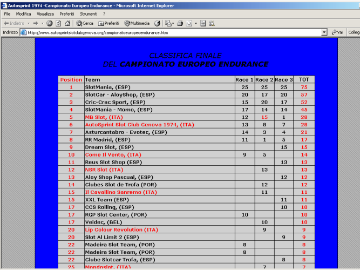This screenshot has height=270, width=360.
Task: Open the File menu
Action: pyautogui.click(x=7, y=14)
